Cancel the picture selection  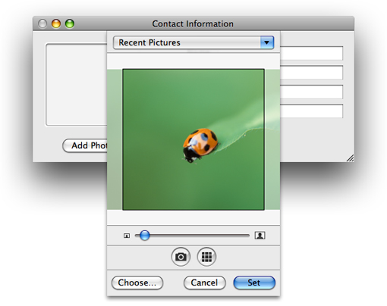point(204,283)
